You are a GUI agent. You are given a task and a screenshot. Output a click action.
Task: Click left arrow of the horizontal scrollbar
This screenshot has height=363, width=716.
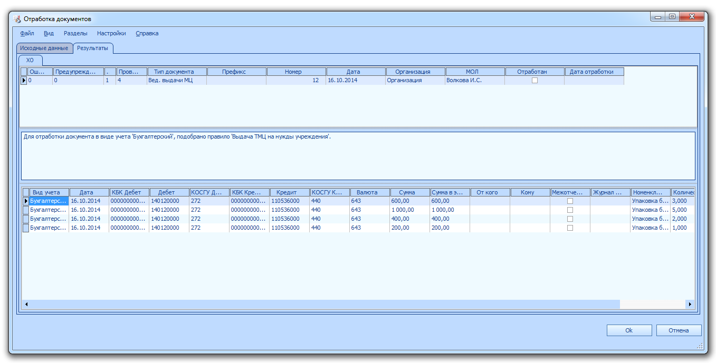click(x=26, y=304)
